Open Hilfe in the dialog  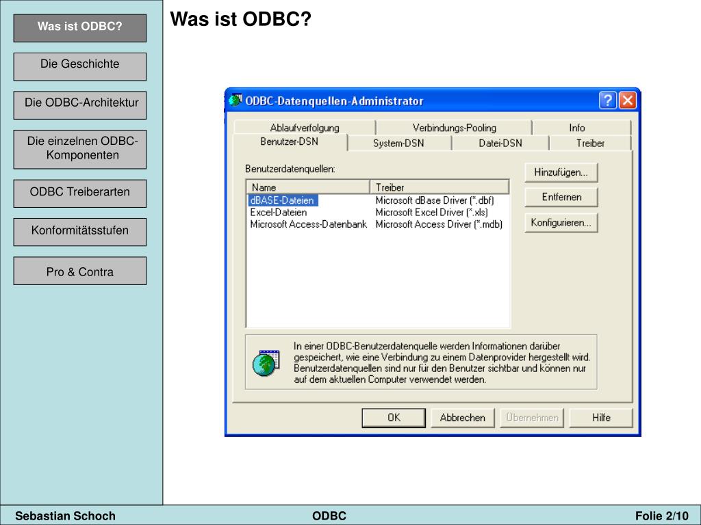coord(601,418)
